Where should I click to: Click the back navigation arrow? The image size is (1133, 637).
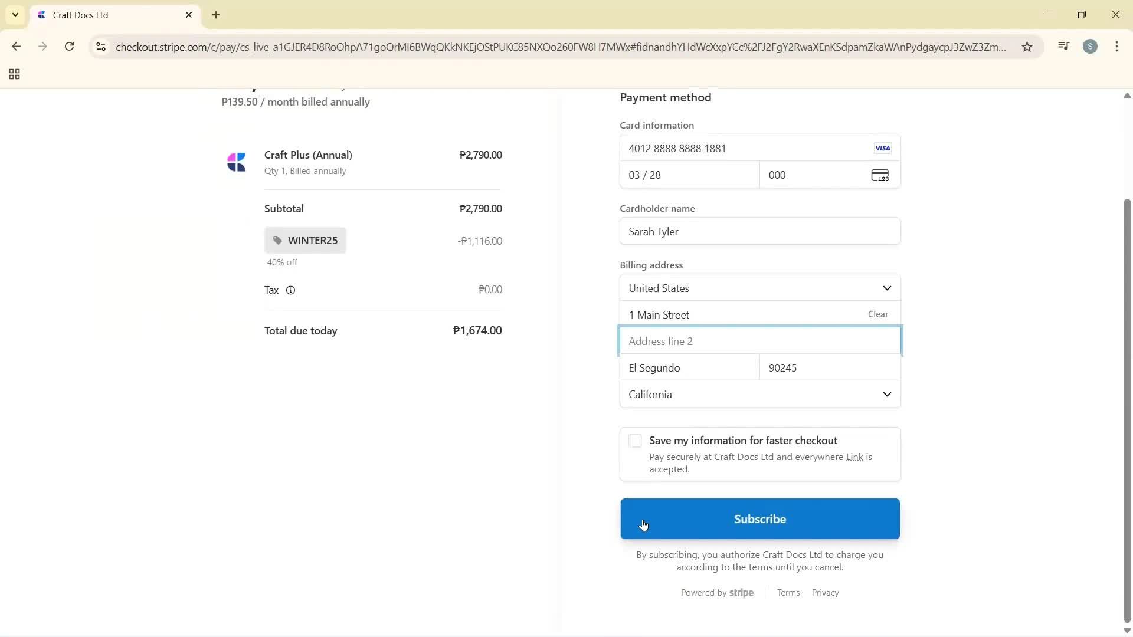click(x=17, y=47)
